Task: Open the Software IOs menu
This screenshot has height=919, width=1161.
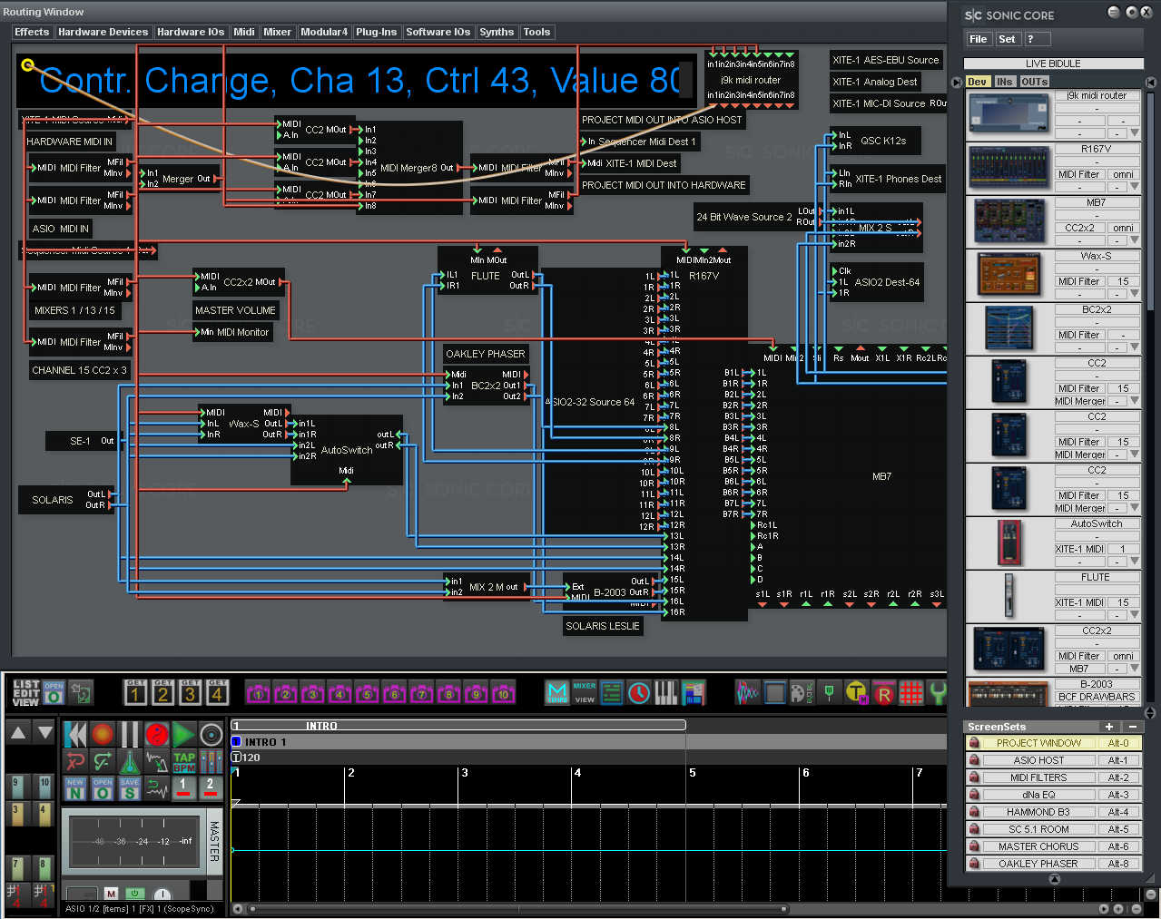Action: (x=438, y=32)
